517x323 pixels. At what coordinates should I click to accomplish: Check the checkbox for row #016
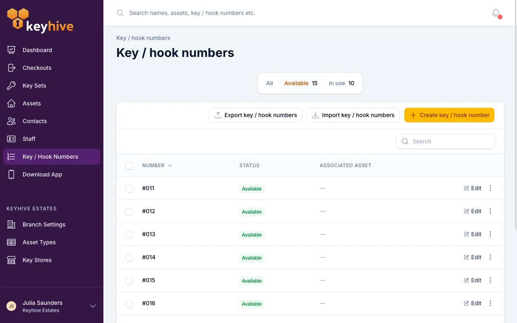pyautogui.click(x=129, y=304)
